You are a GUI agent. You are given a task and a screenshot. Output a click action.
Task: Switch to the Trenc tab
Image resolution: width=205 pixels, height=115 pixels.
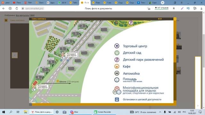141,3
